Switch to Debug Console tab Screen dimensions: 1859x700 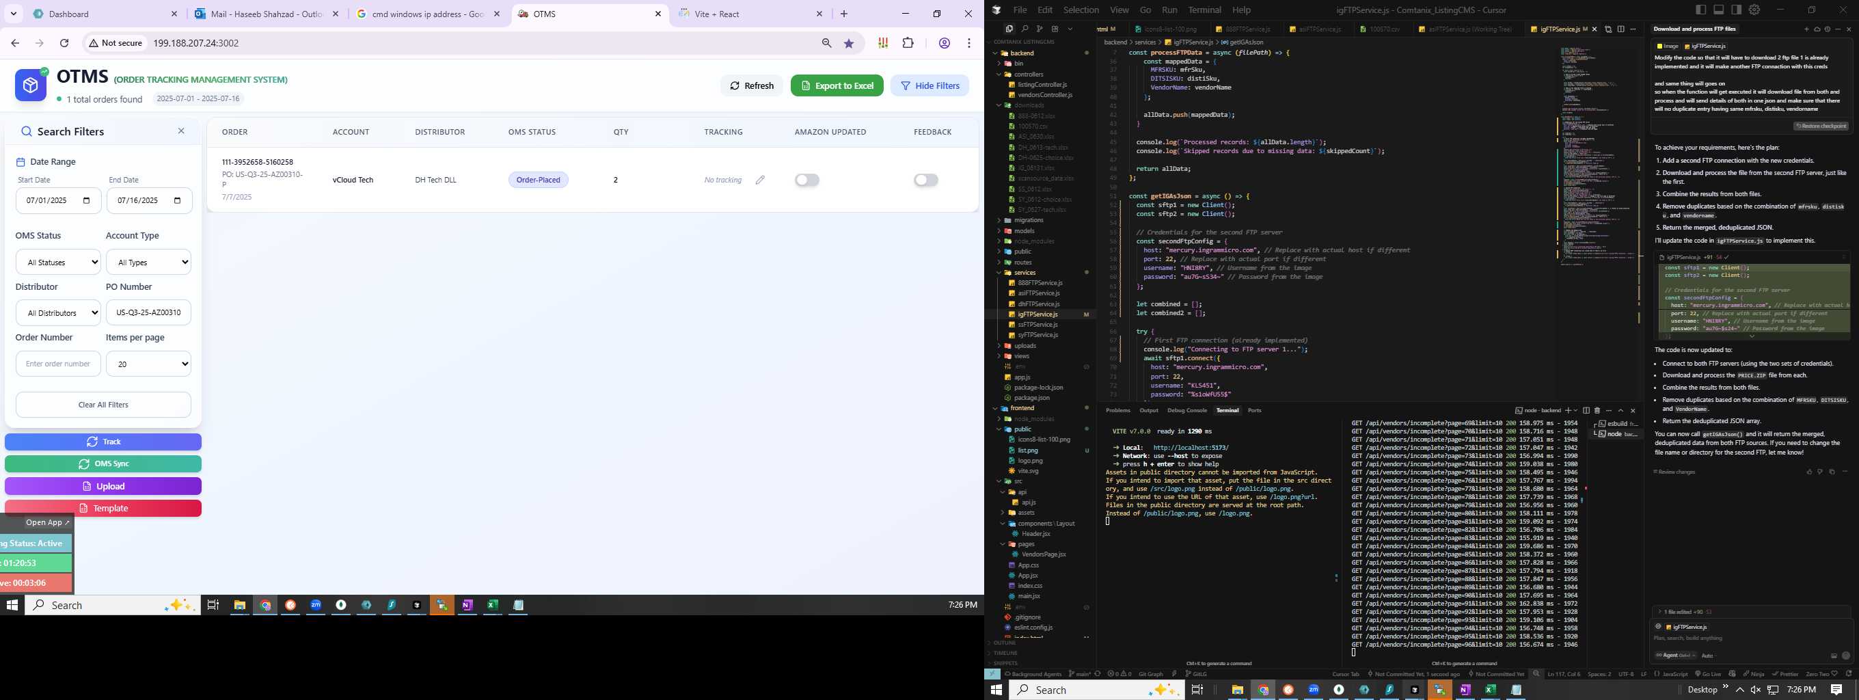(1187, 411)
